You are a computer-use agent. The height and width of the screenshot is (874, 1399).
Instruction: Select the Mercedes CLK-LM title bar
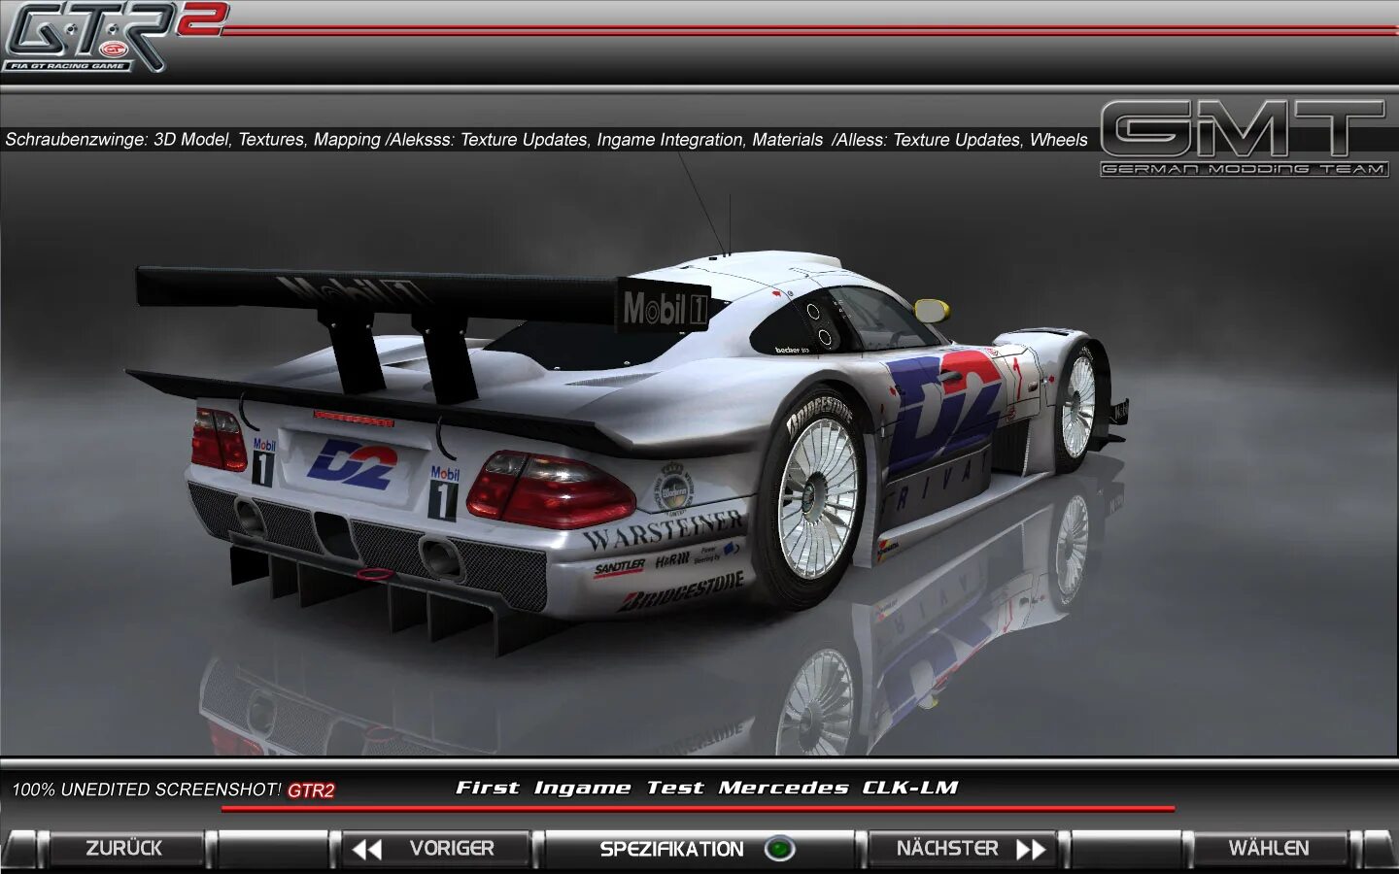coord(706,789)
